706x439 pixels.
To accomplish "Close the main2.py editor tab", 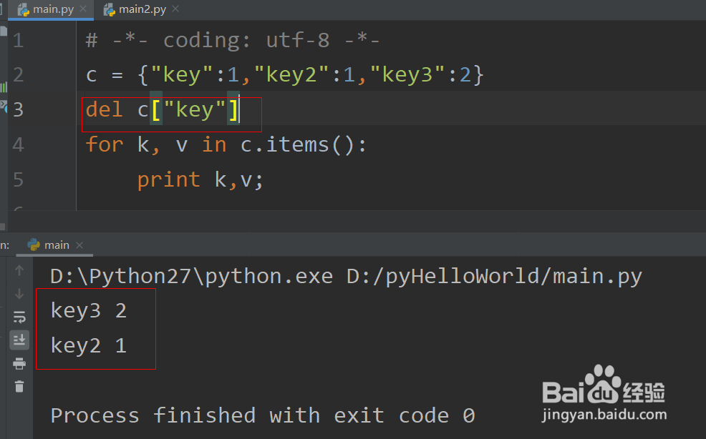I will click(176, 9).
